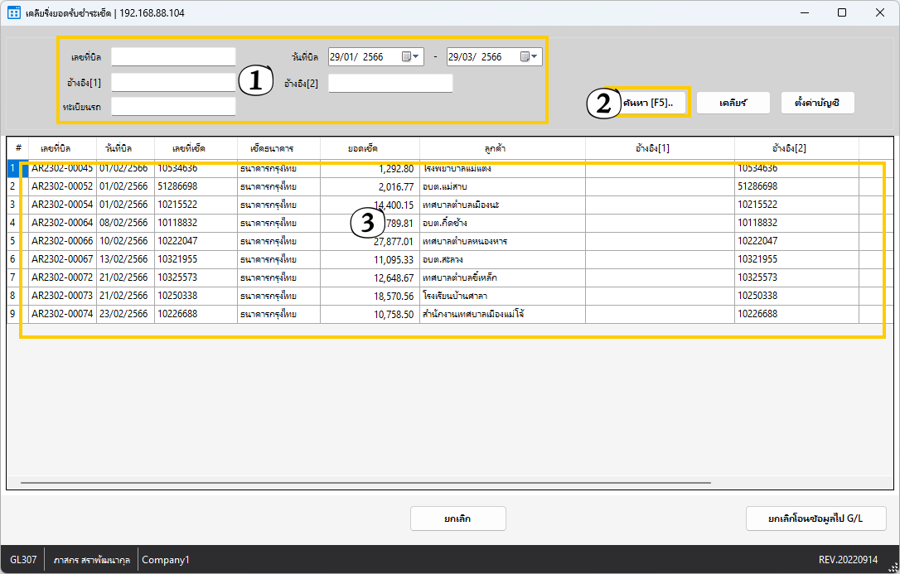Click the ยกเลิก cancel button

click(457, 519)
